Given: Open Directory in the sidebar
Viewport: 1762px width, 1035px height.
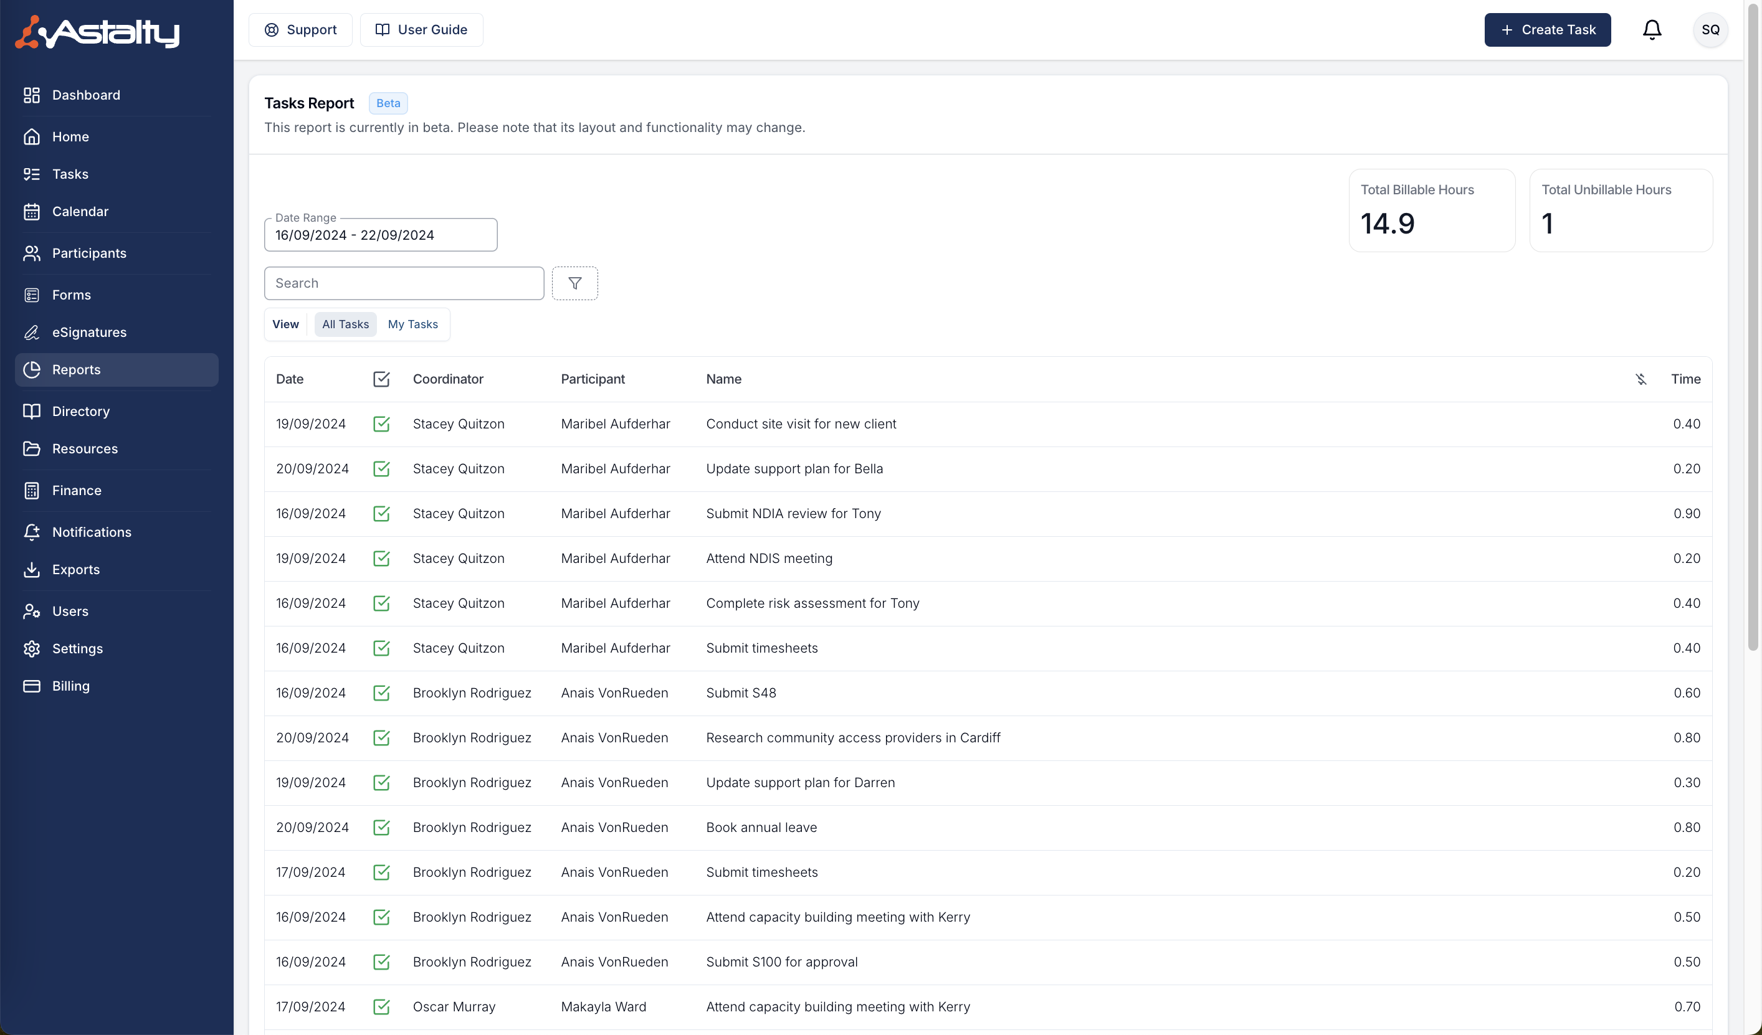Looking at the screenshot, I should (80, 411).
